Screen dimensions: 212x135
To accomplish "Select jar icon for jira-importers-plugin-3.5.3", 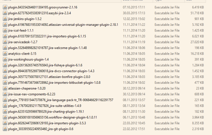I will click(x=5, y=123).
